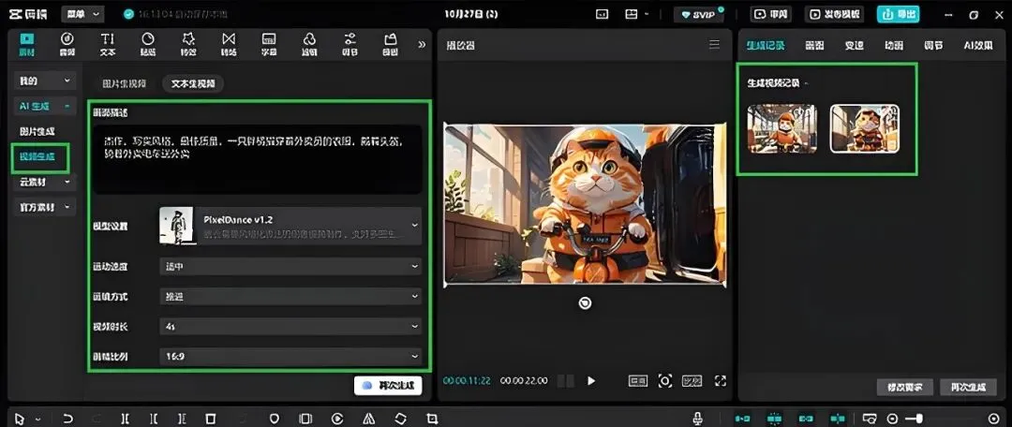Click the 审阅 review button
The width and height of the screenshot is (1012, 427).
click(770, 13)
